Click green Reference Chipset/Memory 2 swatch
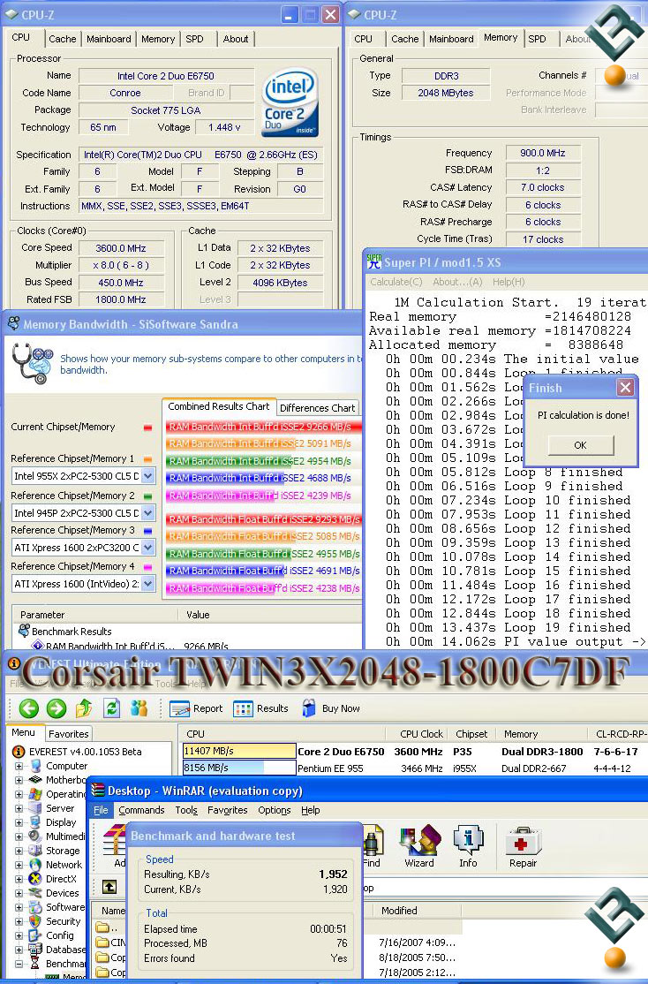The image size is (648, 984). point(148,496)
